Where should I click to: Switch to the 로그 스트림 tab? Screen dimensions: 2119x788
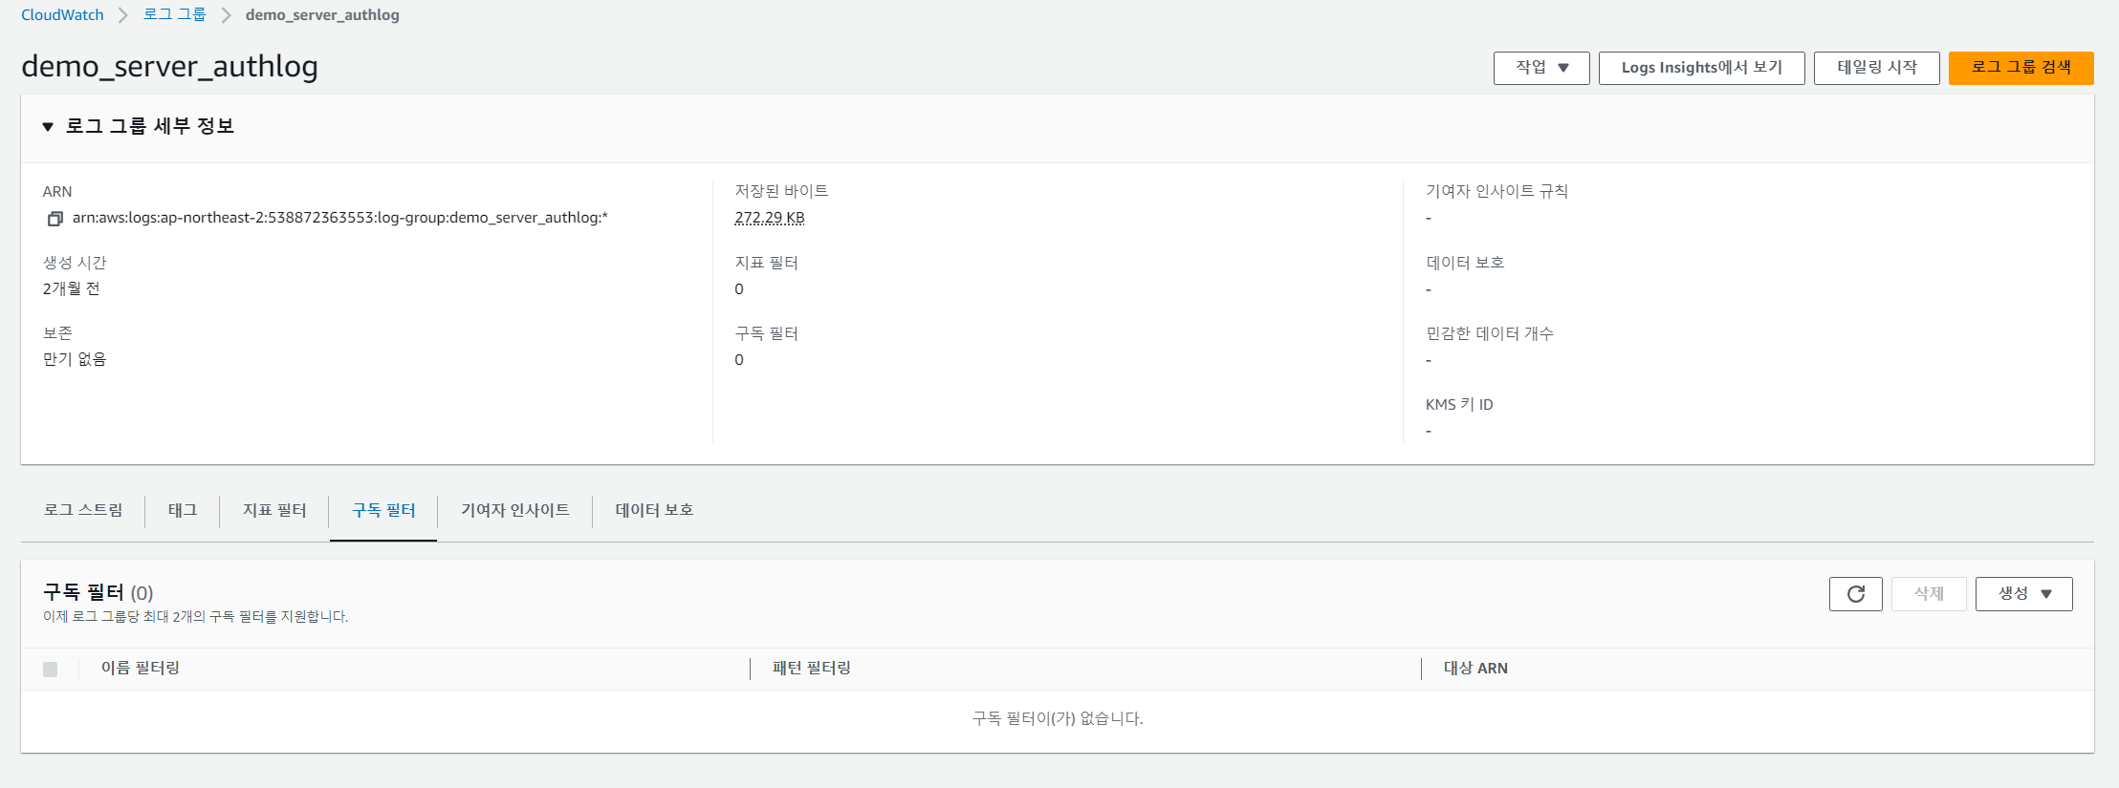click(83, 510)
